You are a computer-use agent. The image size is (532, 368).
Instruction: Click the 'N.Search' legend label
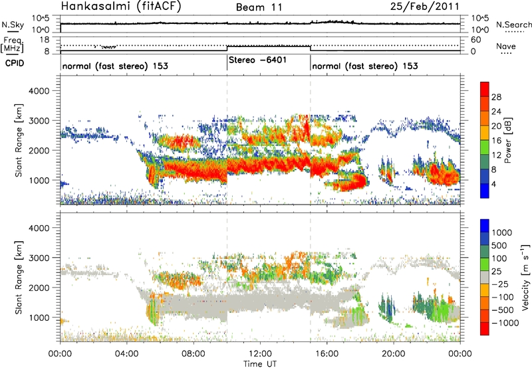click(513, 25)
